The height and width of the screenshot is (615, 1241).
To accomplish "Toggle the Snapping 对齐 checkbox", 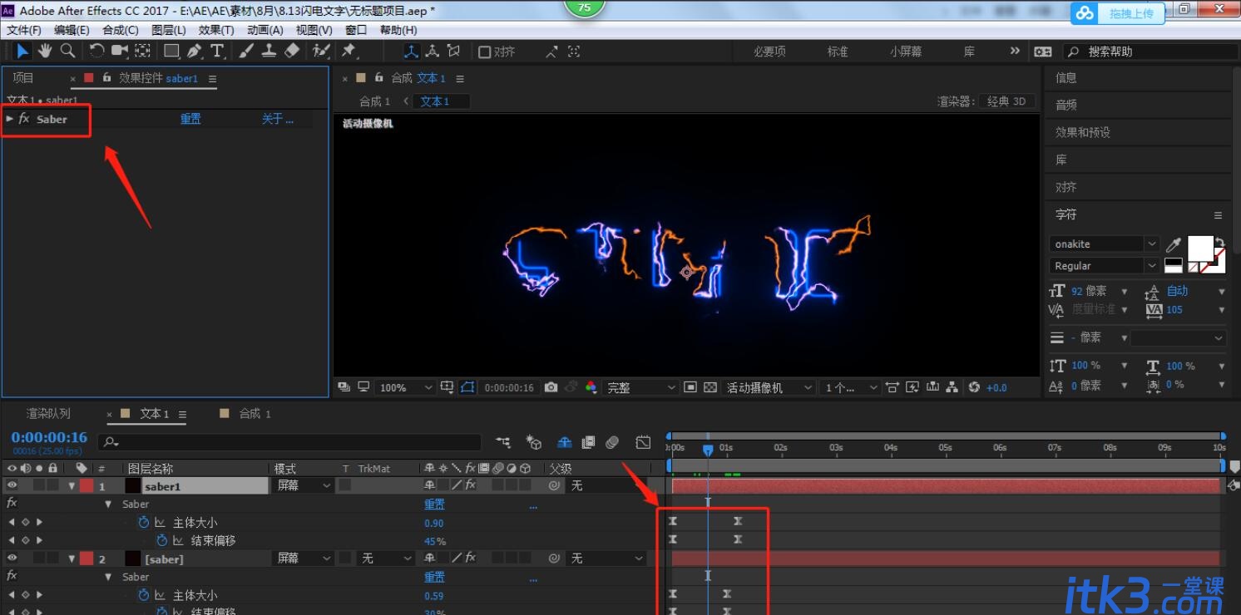I will click(x=484, y=52).
